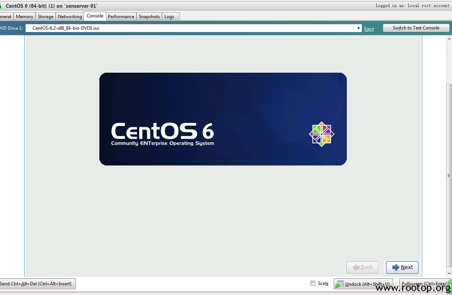
Task: Click the blue arrow icon on Next
Action: coord(396,267)
